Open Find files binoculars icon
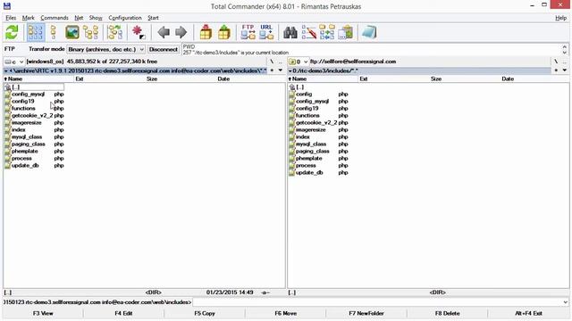Viewport: 572px width, 321px height. pyautogui.click(x=290, y=32)
